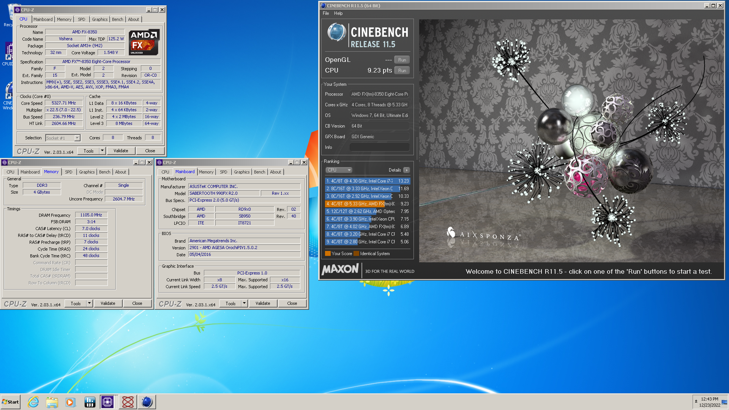Expand Tools dropdown arrow in Memory CPU-Z window

tap(89, 303)
